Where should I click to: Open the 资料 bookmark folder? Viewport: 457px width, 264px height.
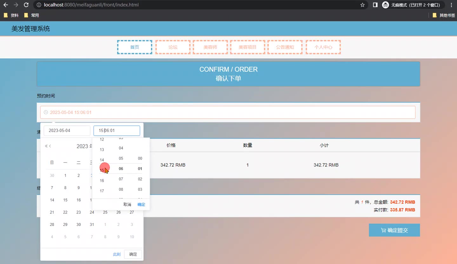(11, 15)
